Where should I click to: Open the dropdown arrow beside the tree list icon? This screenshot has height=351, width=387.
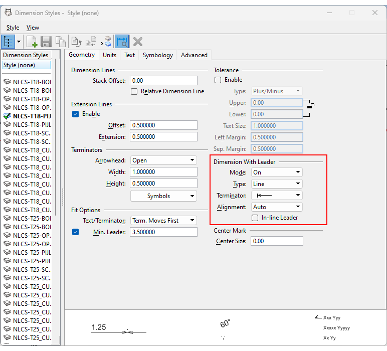point(19,42)
